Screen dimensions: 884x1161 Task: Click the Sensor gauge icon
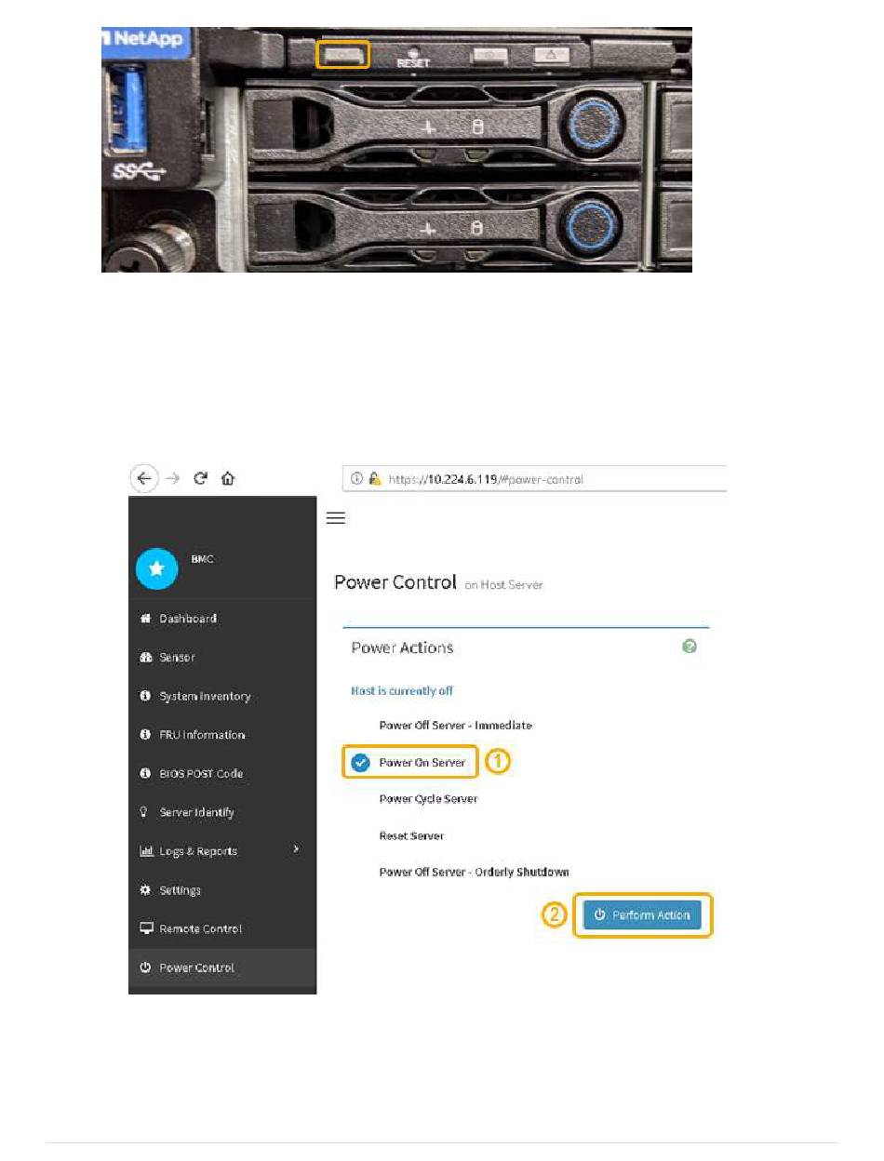pos(145,658)
